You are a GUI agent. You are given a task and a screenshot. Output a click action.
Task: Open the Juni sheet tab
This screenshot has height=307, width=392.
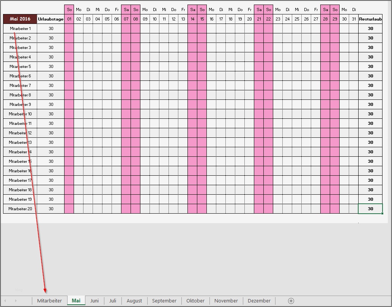(94, 300)
